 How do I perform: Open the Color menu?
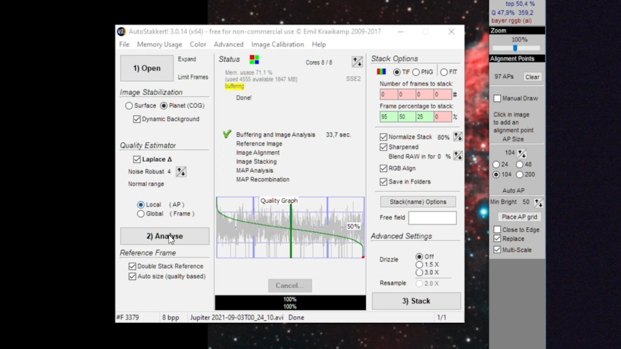[x=198, y=44]
